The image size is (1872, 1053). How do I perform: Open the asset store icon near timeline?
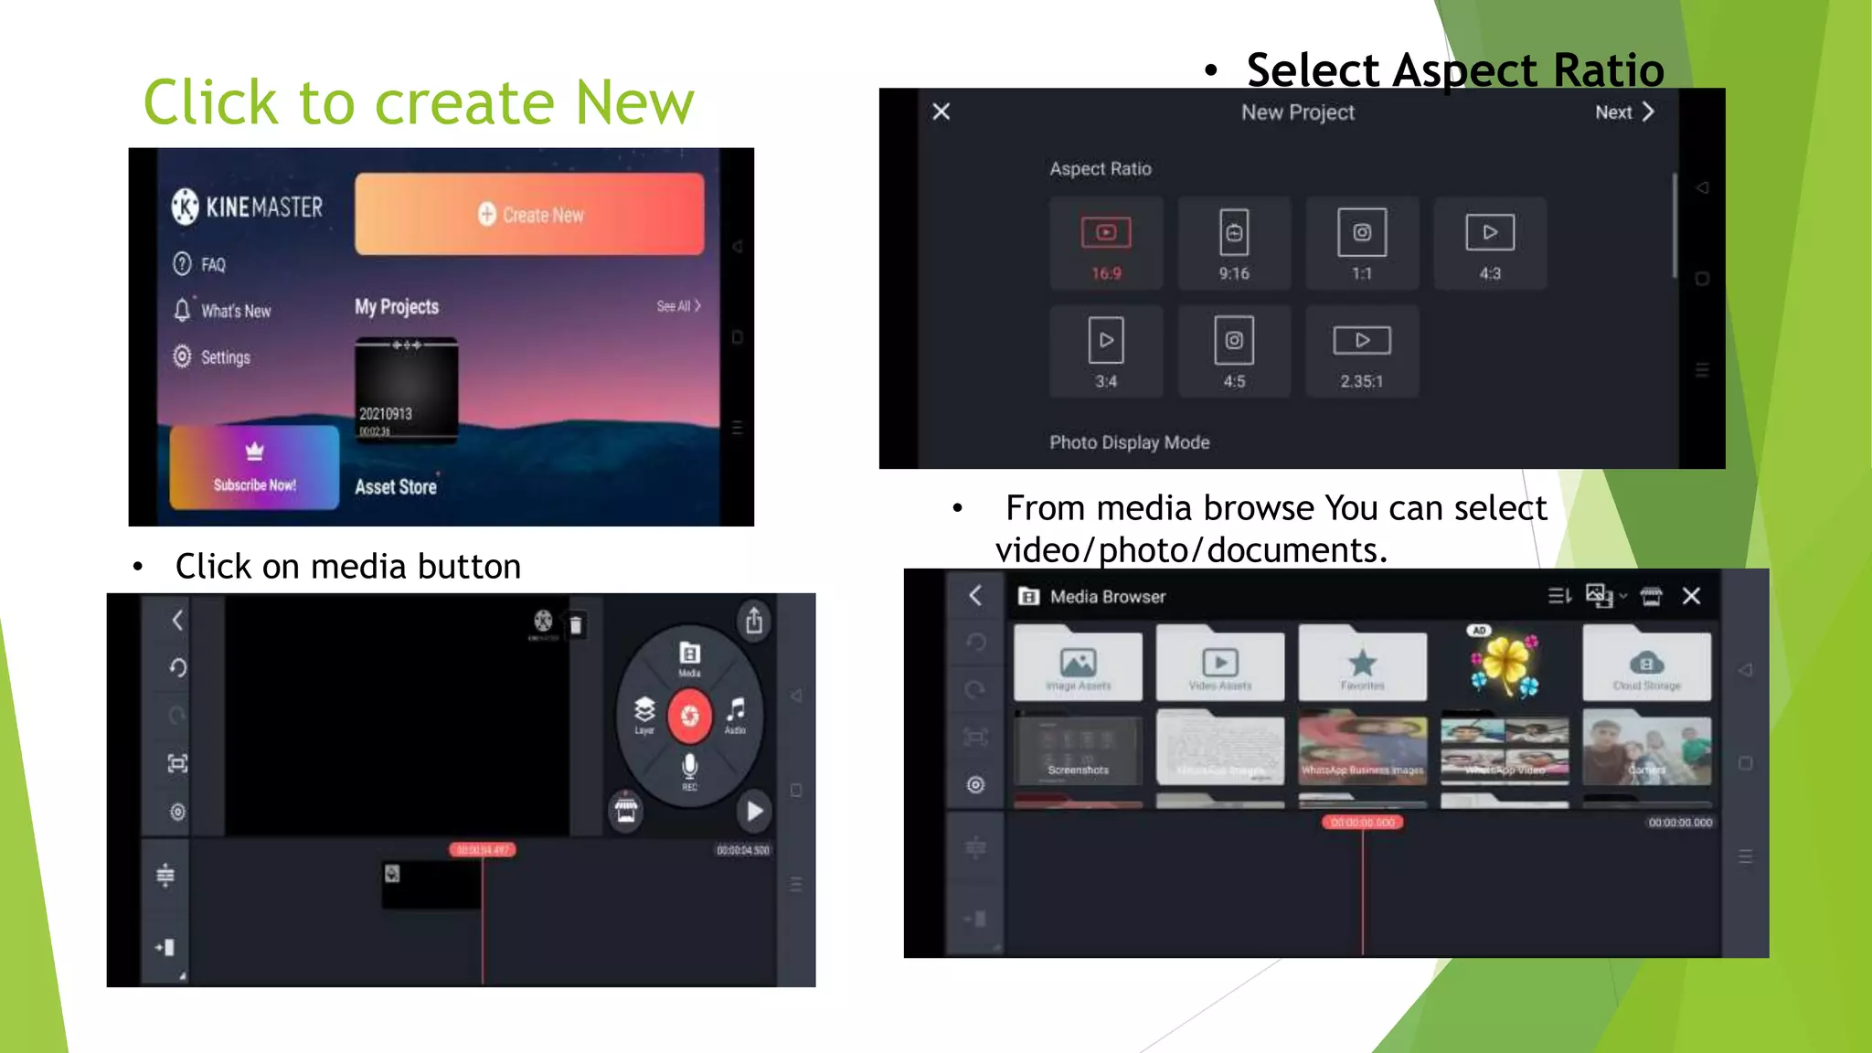coord(626,811)
